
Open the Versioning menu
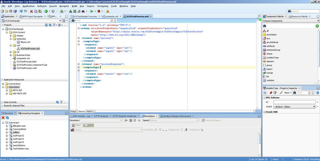click(102, 6)
